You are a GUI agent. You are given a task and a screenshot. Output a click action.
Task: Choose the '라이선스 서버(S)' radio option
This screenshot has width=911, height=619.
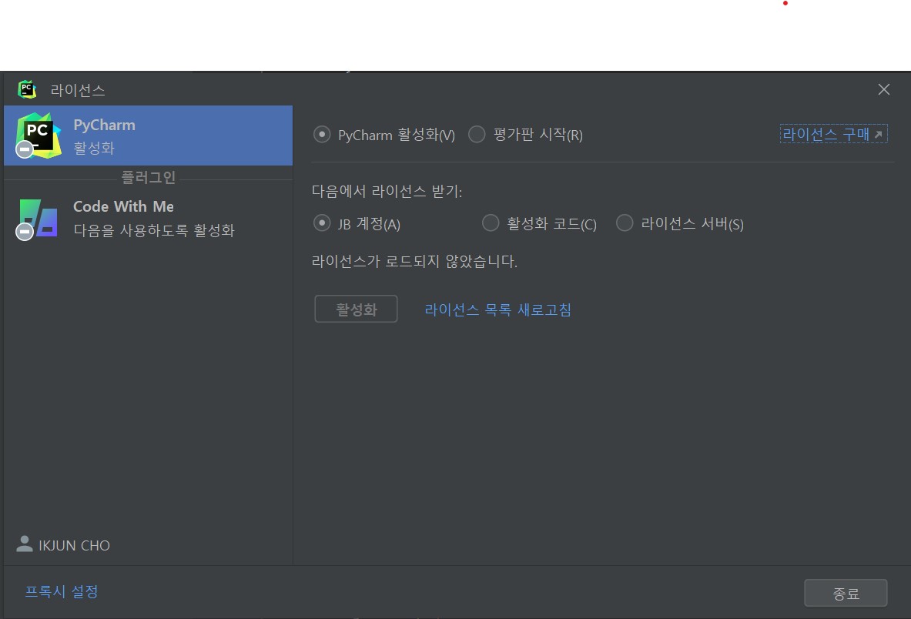tap(625, 223)
